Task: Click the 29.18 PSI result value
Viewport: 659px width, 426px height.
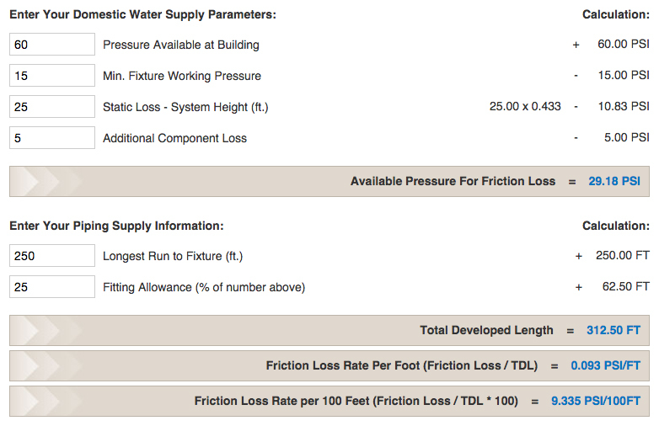Action: pos(613,181)
